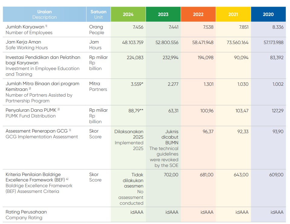Click the 2022 GCG score 96,37
The image size is (290, 224).
207,132
